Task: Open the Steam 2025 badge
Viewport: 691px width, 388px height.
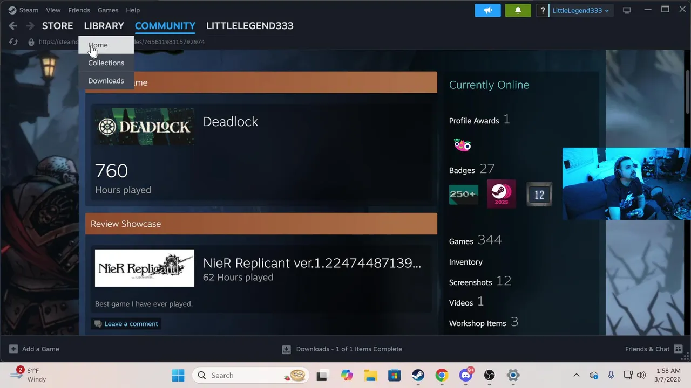Action: 501,193
